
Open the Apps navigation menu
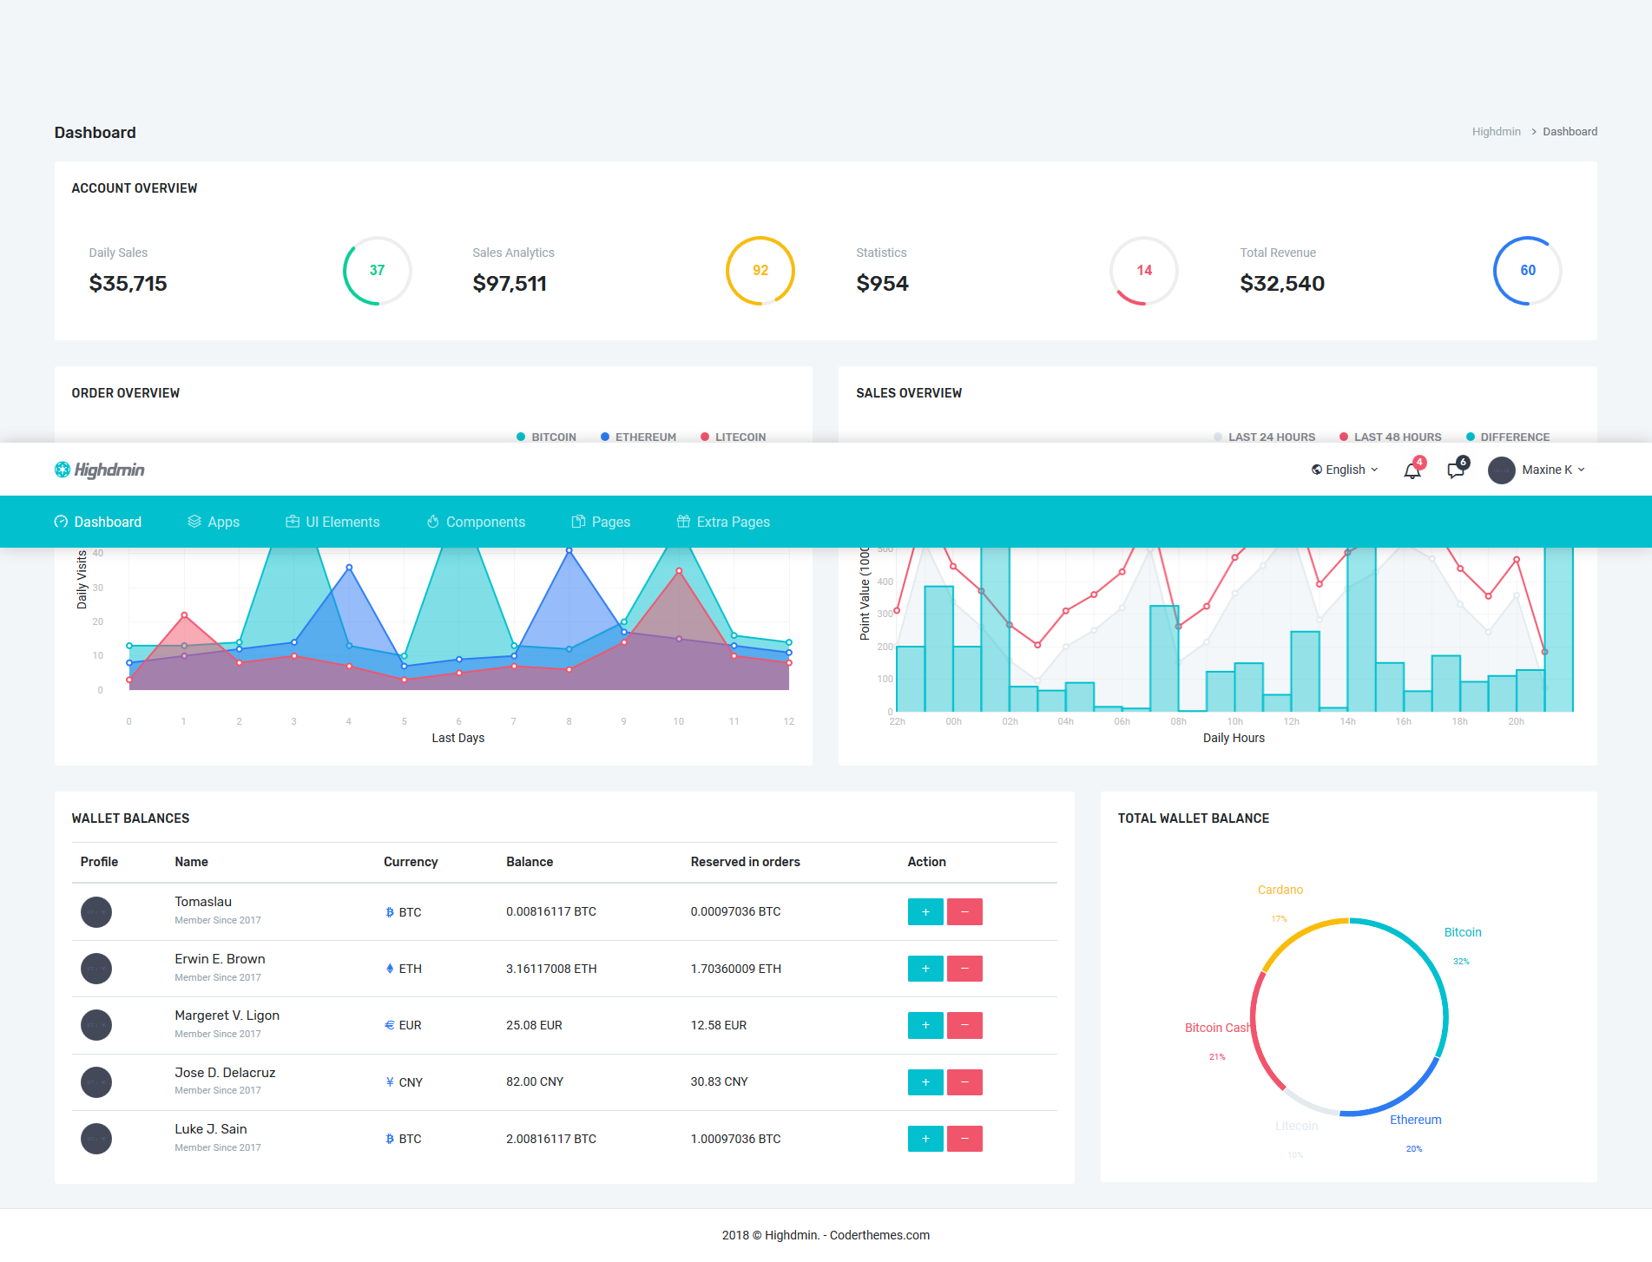214,522
